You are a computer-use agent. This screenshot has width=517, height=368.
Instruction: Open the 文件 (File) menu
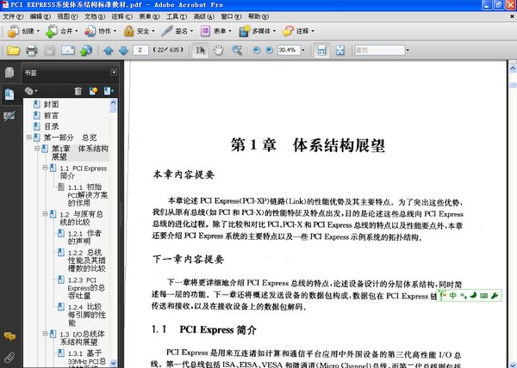coord(13,16)
